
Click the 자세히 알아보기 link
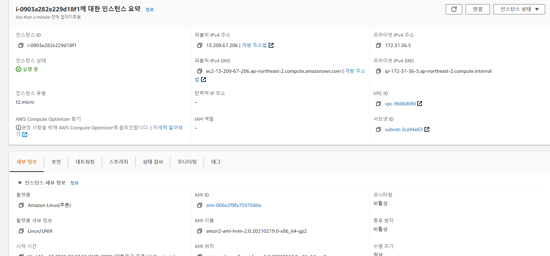(168, 128)
